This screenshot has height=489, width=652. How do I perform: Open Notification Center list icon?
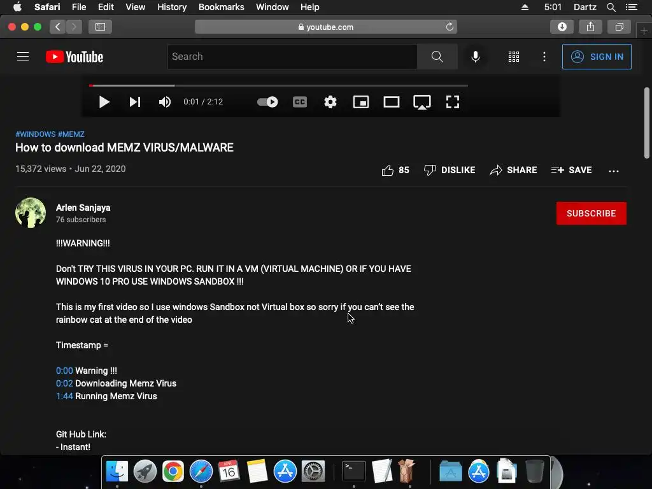pos(631,7)
